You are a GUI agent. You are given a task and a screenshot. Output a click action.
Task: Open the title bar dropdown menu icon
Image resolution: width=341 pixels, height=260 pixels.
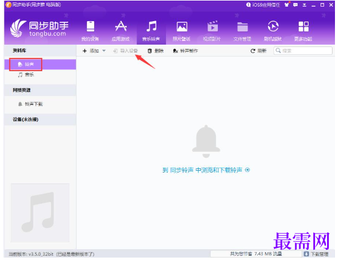pyautogui.click(x=304, y=5)
